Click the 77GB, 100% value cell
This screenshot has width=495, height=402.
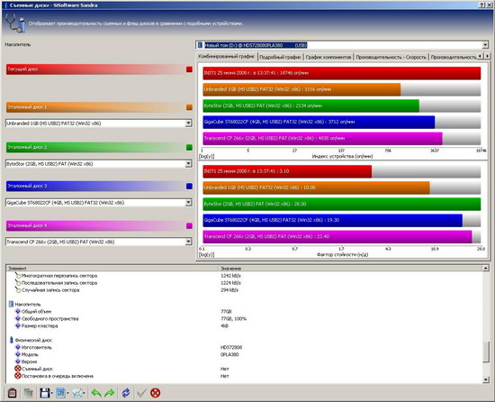234,318
